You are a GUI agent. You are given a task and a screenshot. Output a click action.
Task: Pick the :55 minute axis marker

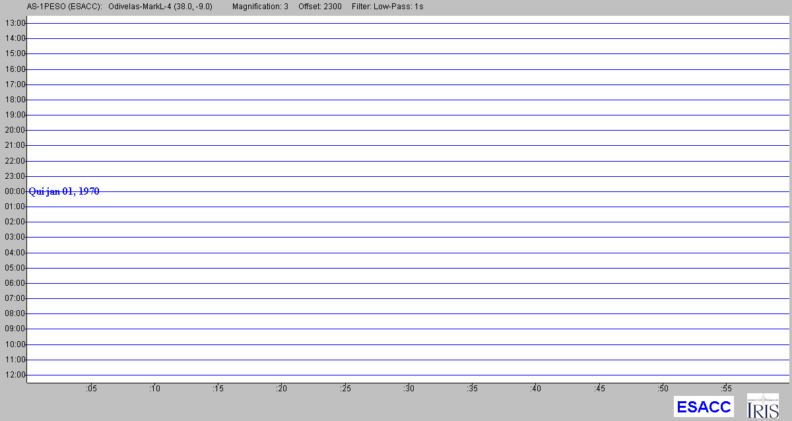(726, 389)
